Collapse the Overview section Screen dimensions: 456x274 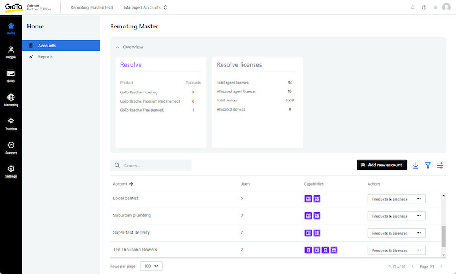click(x=118, y=47)
